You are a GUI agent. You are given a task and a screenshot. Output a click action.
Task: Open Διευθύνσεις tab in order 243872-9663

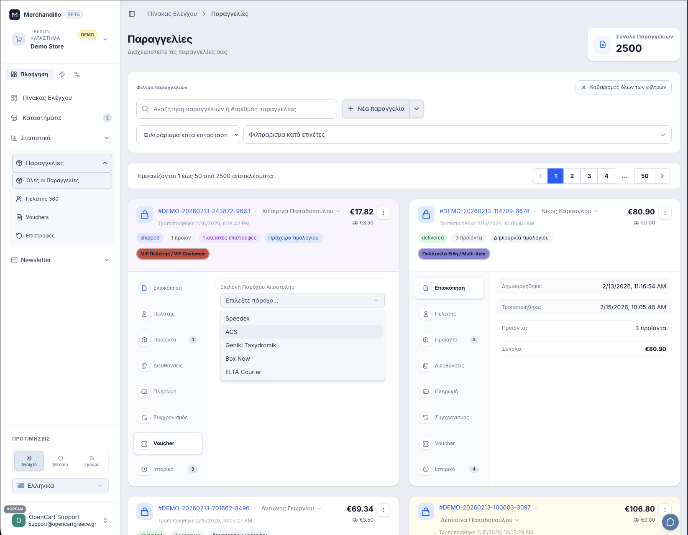(x=168, y=366)
